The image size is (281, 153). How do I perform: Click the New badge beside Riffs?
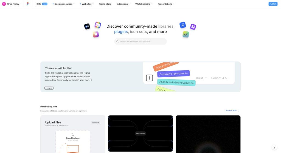(45, 4)
